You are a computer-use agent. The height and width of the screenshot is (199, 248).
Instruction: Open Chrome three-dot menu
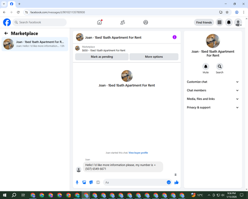[x=244, y=12]
